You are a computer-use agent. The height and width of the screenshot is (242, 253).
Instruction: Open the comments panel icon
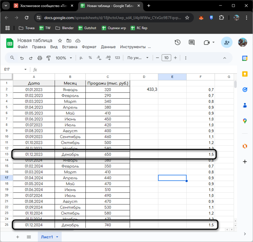[x=192, y=43]
